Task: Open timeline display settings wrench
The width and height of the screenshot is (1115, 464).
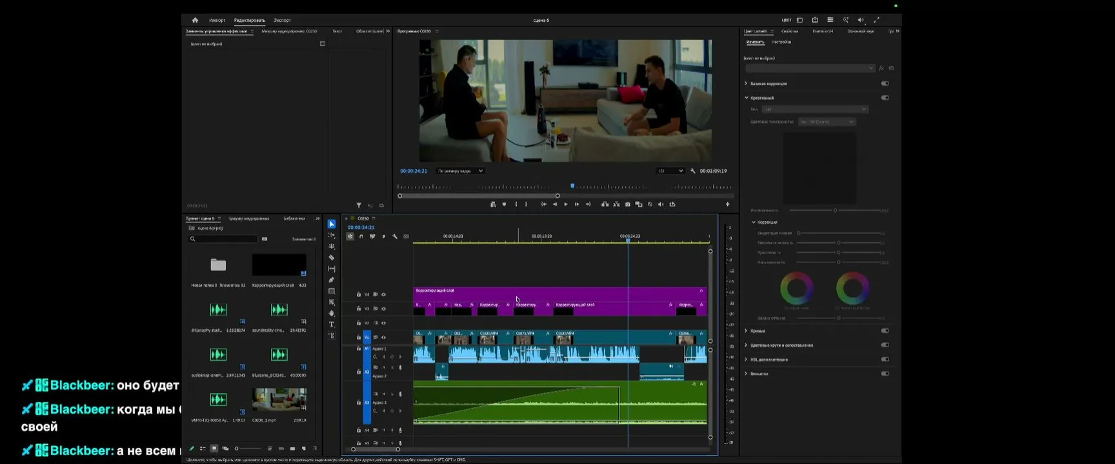Action: [395, 237]
